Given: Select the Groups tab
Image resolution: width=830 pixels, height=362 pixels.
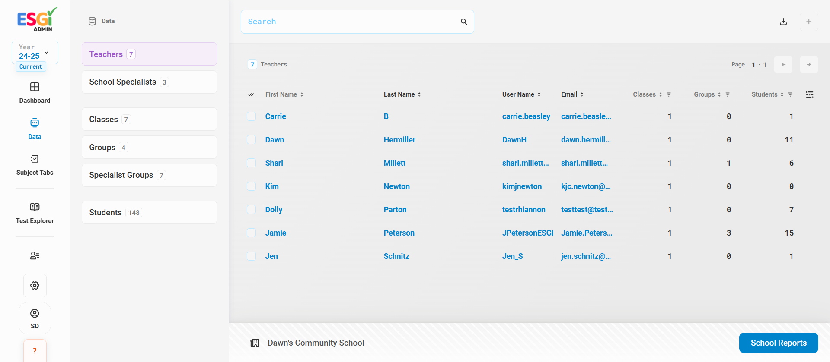Looking at the screenshot, I should pyautogui.click(x=149, y=147).
